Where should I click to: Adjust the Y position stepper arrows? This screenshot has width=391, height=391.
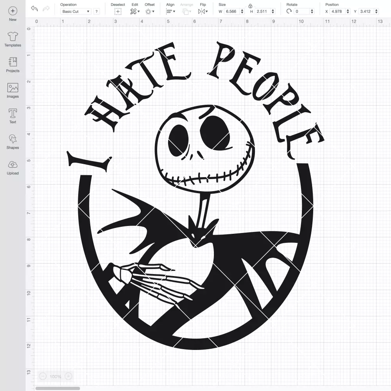377,11
